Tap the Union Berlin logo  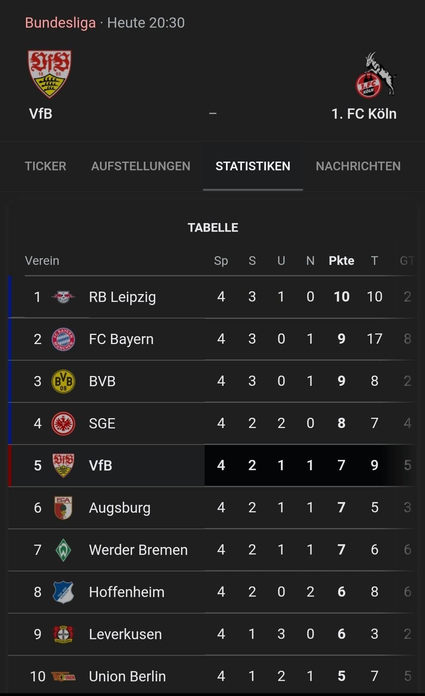63,677
